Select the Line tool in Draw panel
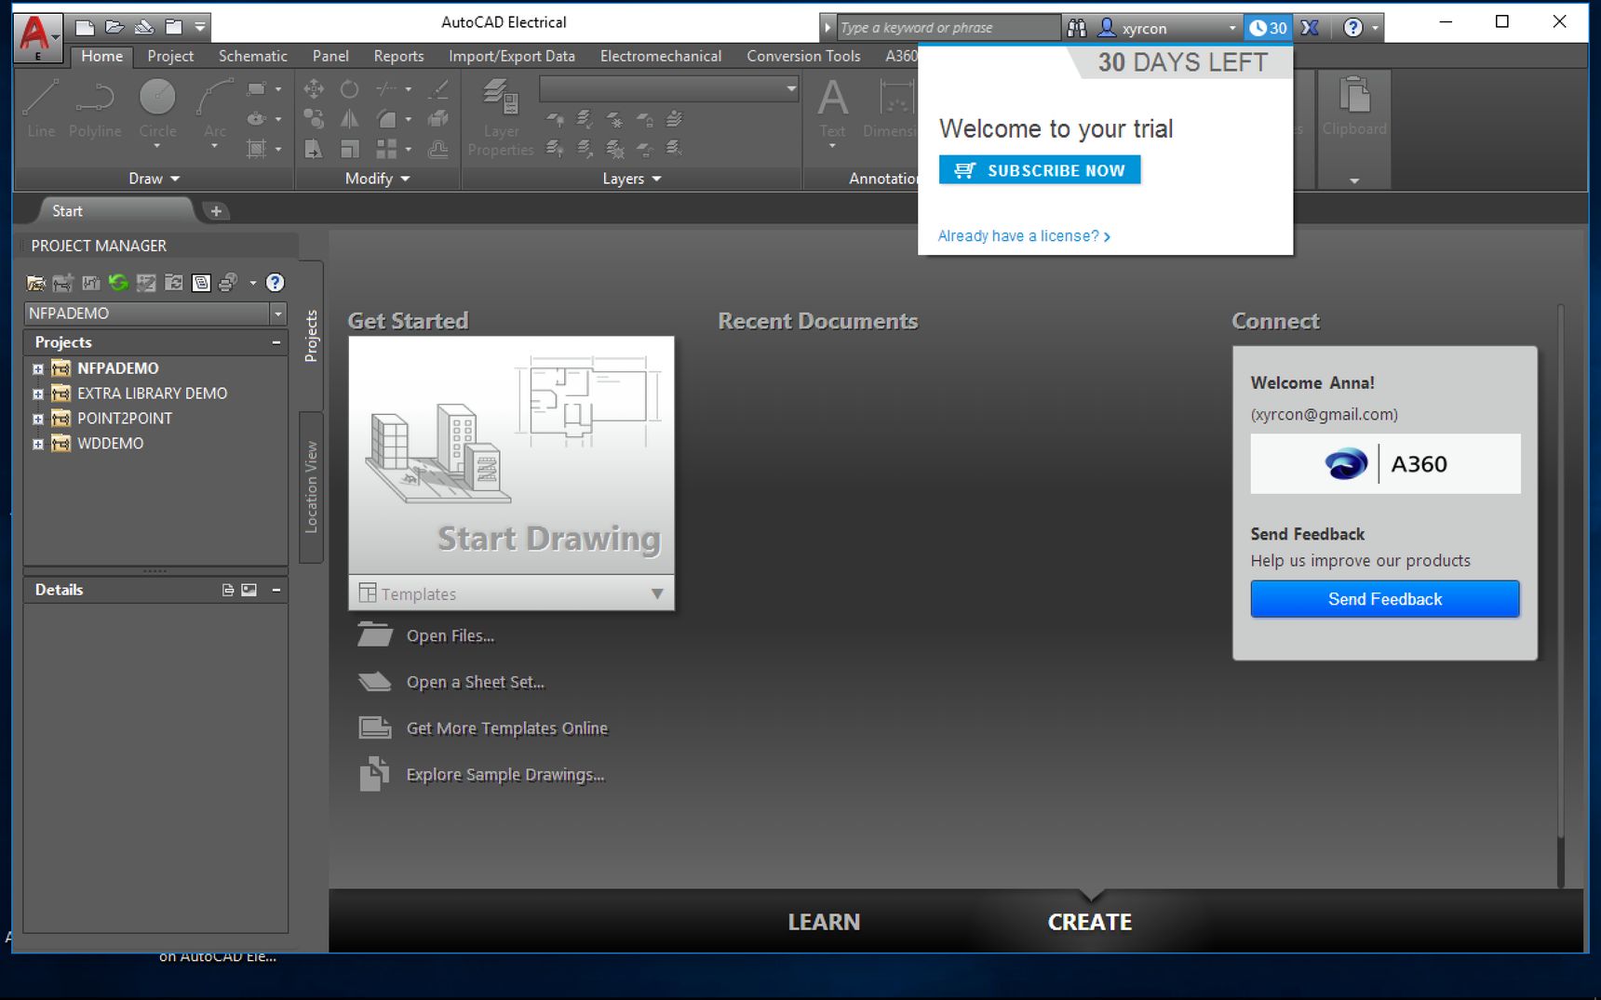 (x=41, y=110)
